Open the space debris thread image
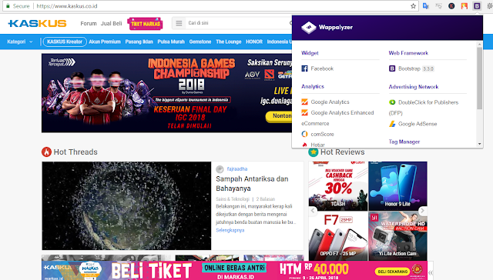Image resolution: width=493 pixels, height=280 pixels. 126,206
